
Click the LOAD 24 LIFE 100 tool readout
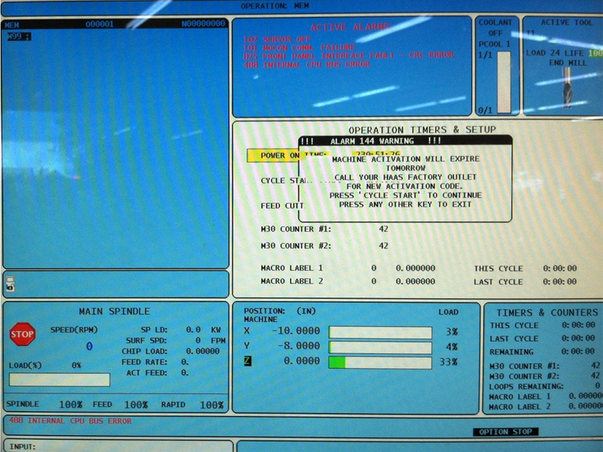click(564, 53)
